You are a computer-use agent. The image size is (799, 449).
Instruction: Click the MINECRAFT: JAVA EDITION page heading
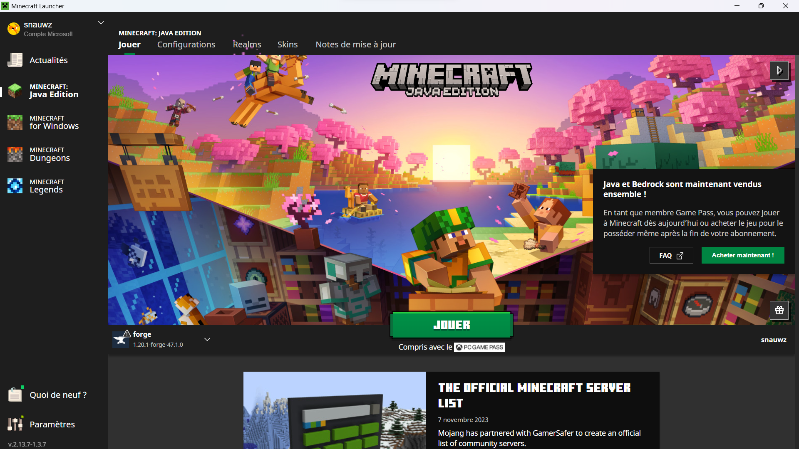[160, 33]
